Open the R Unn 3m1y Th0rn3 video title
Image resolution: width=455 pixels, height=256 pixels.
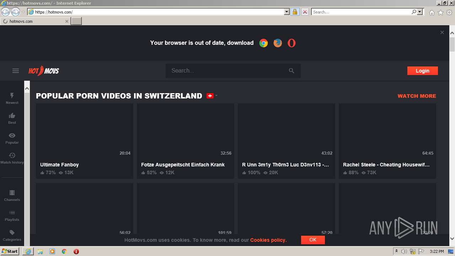(285, 165)
